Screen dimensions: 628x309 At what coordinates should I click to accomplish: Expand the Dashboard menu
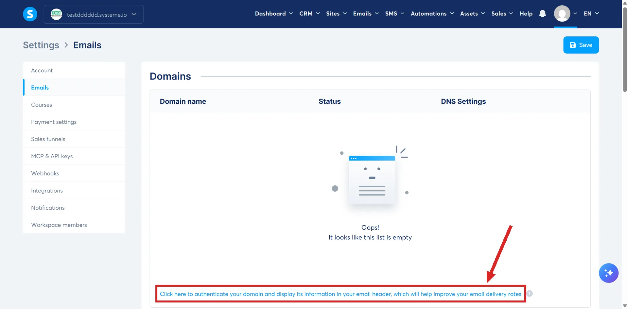point(274,13)
